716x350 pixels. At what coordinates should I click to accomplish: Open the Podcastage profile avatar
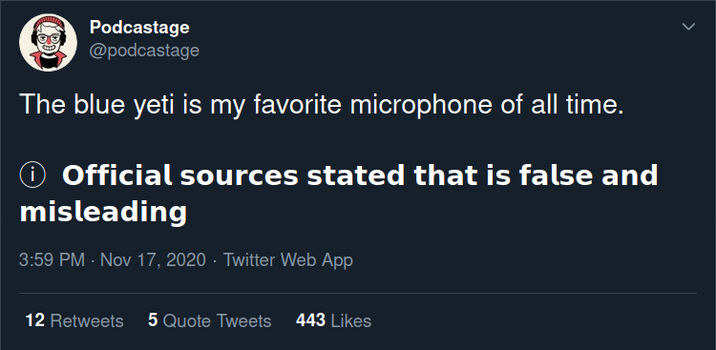[x=48, y=42]
